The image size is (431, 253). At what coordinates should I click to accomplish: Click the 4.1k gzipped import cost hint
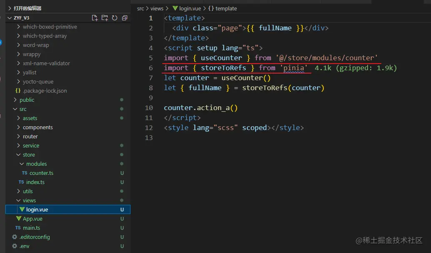tap(356, 68)
